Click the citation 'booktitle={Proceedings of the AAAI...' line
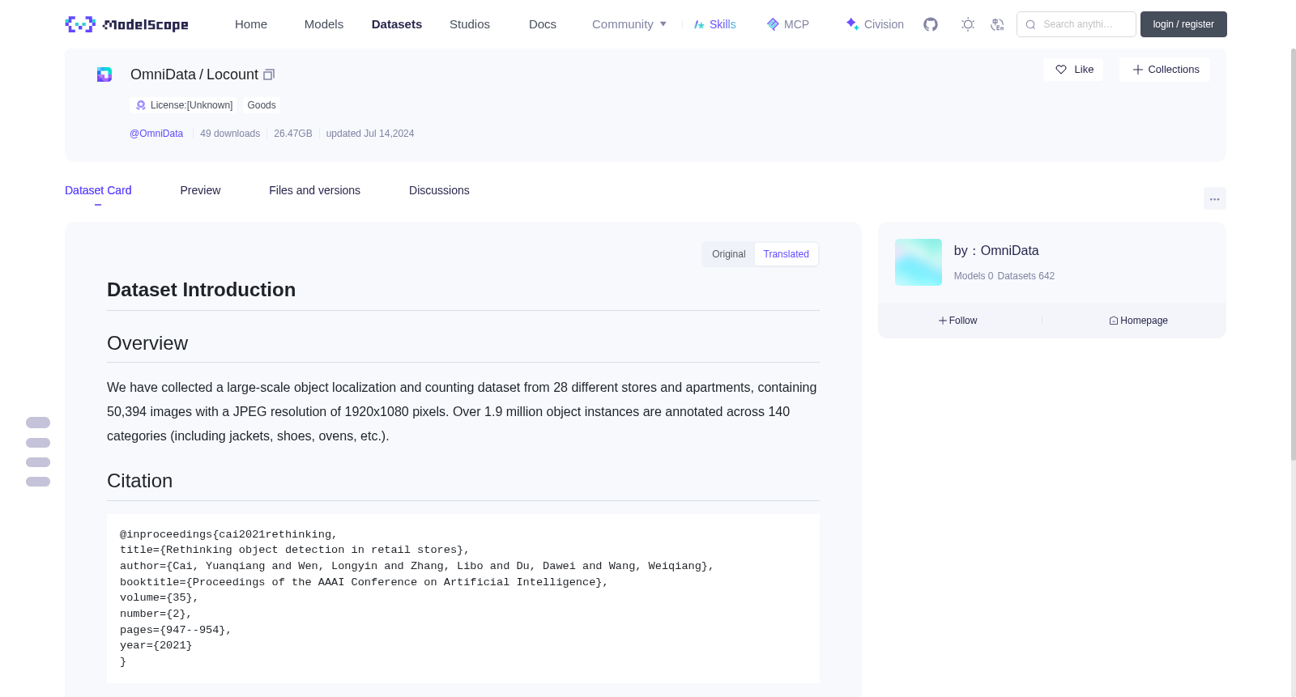1296x697 pixels. tap(364, 582)
